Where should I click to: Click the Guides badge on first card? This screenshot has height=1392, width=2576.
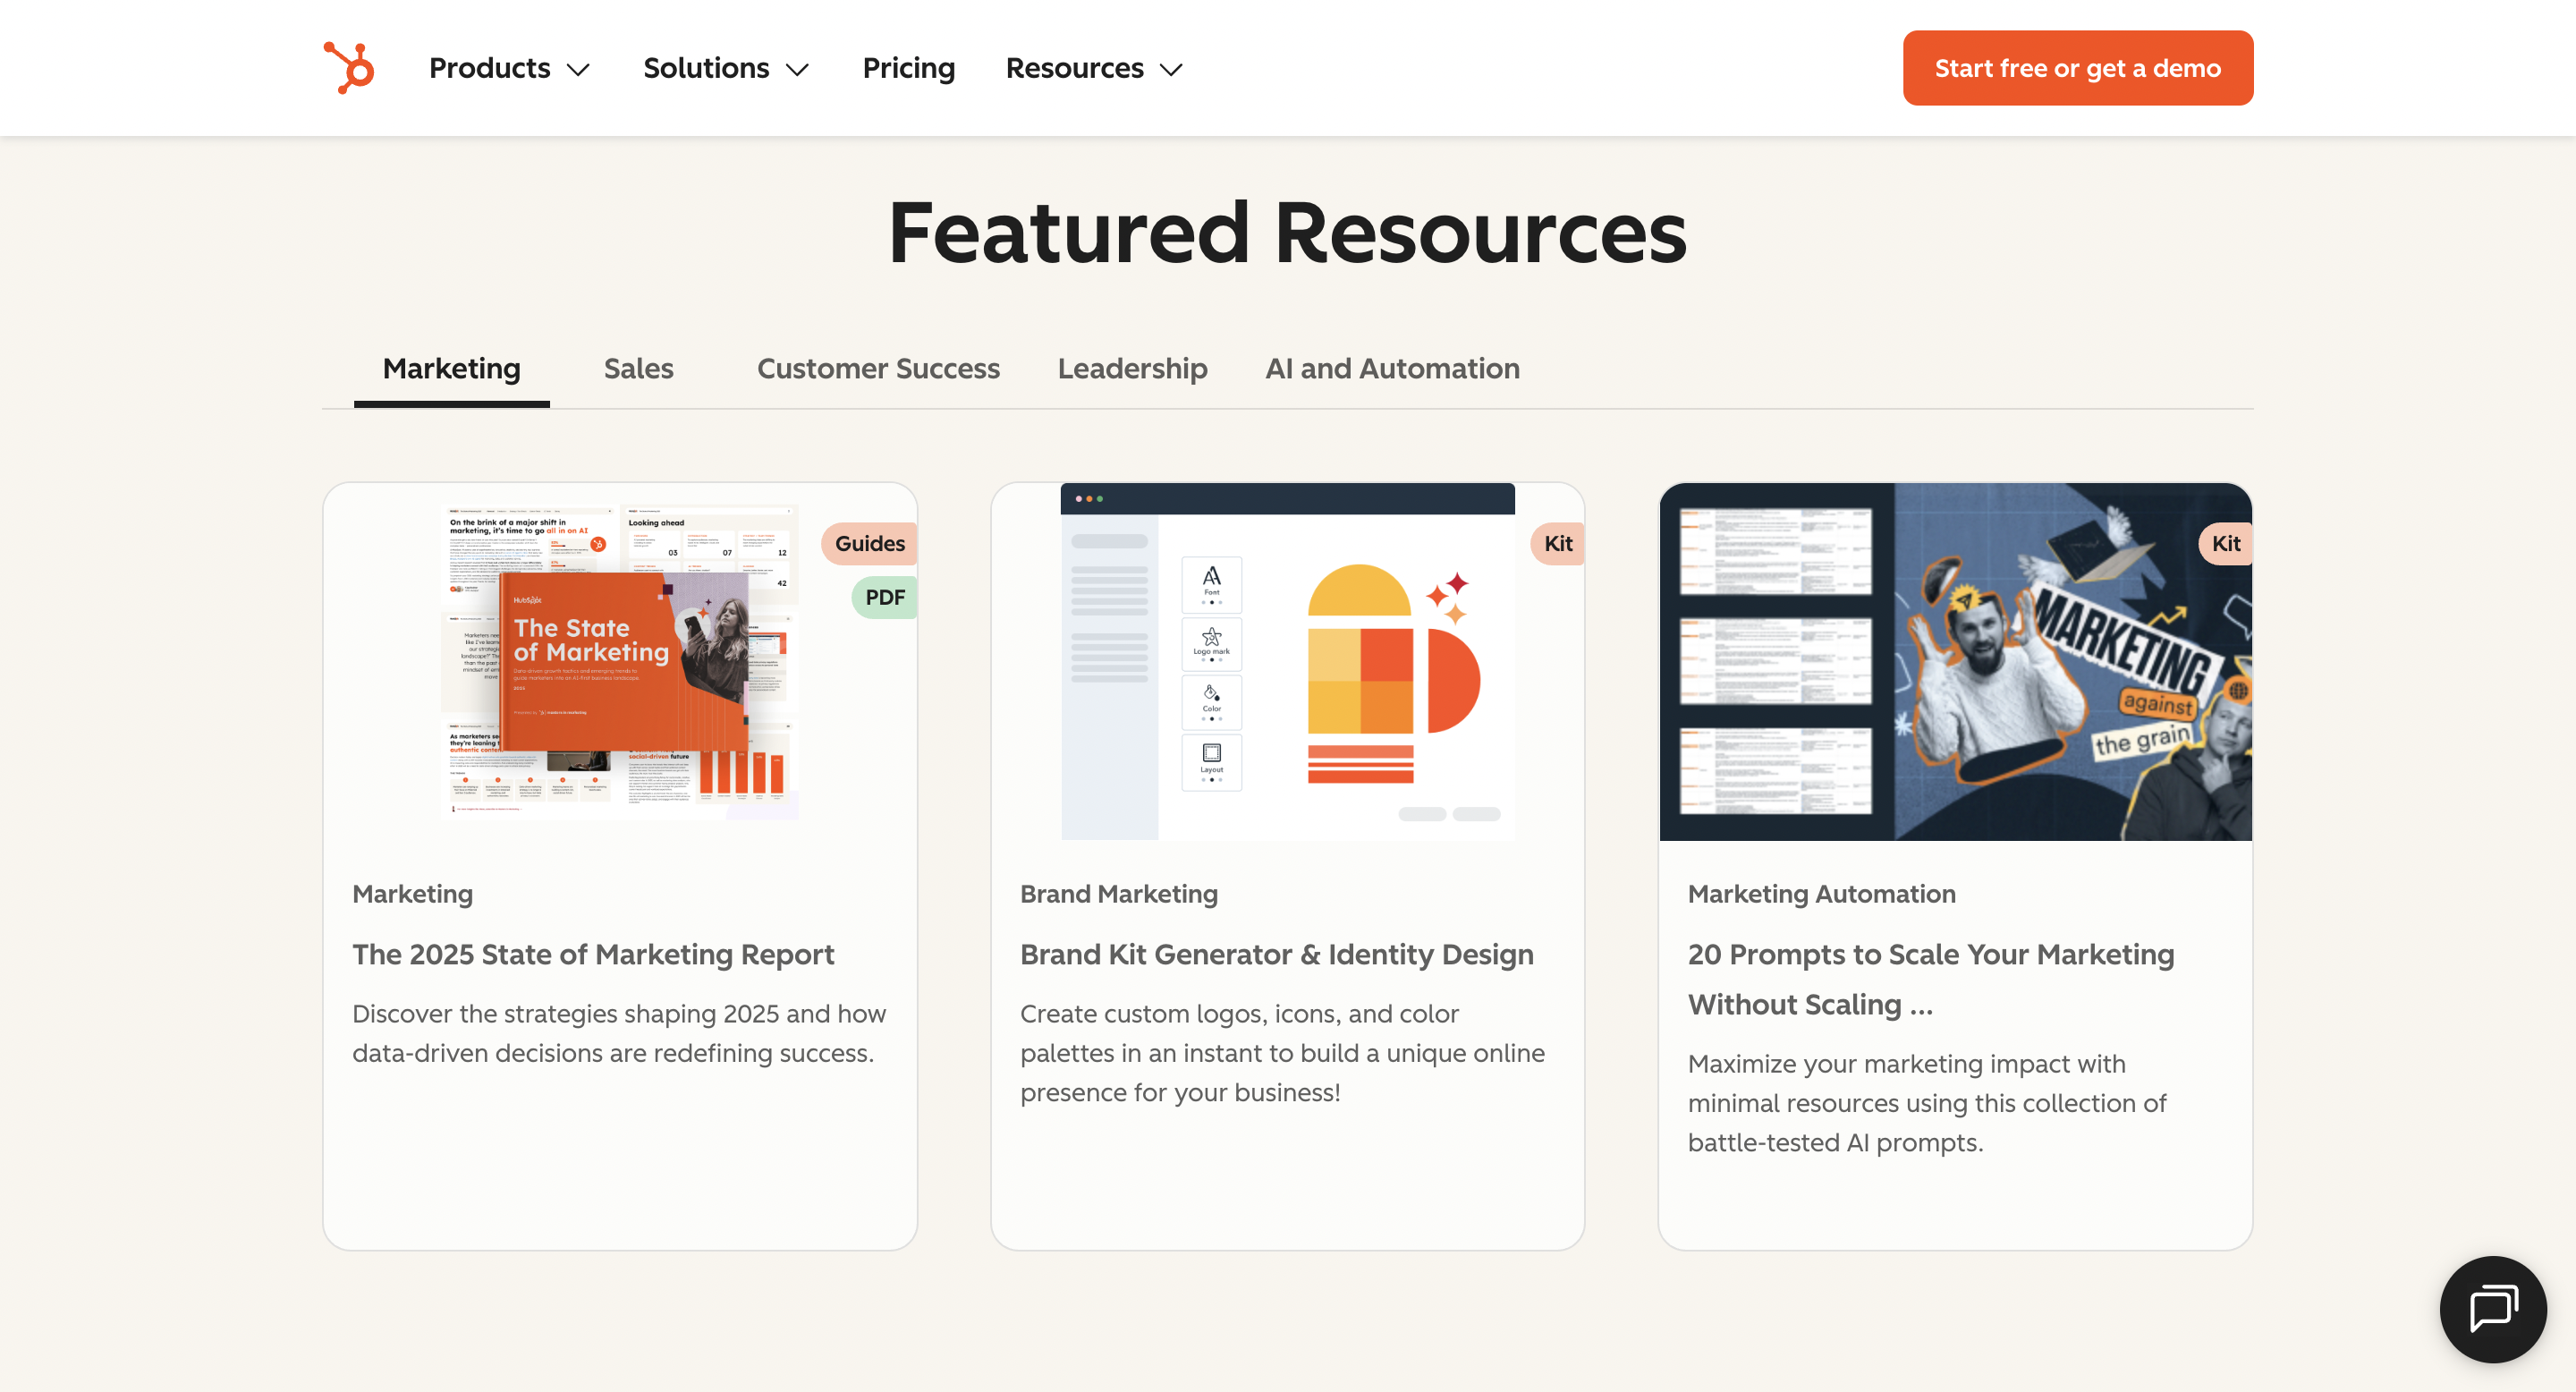pyautogui.click(x=869, y=543)
